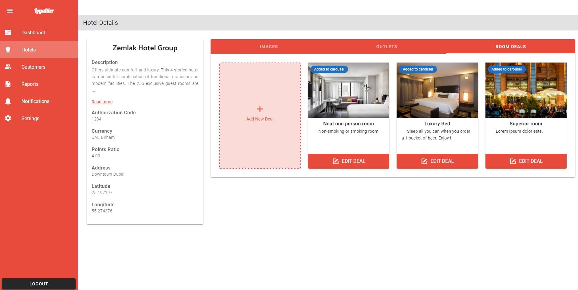Select Hotels in sidebar
The image size is (578, 290).
pos(39,50)
